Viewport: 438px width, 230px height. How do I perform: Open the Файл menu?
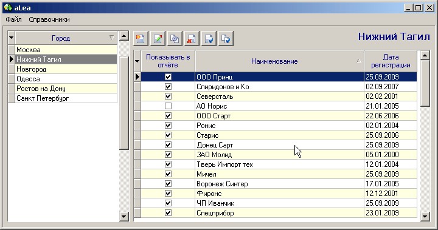point(13,19)
